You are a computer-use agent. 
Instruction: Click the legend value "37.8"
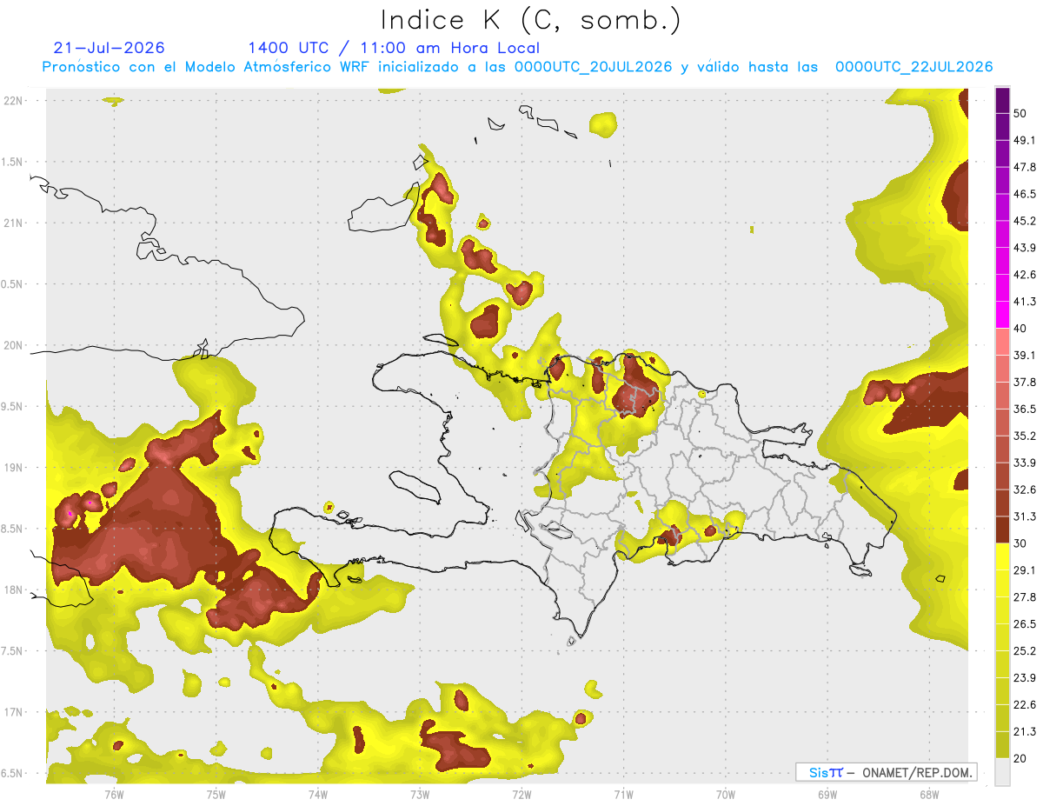click(1024, 382)
